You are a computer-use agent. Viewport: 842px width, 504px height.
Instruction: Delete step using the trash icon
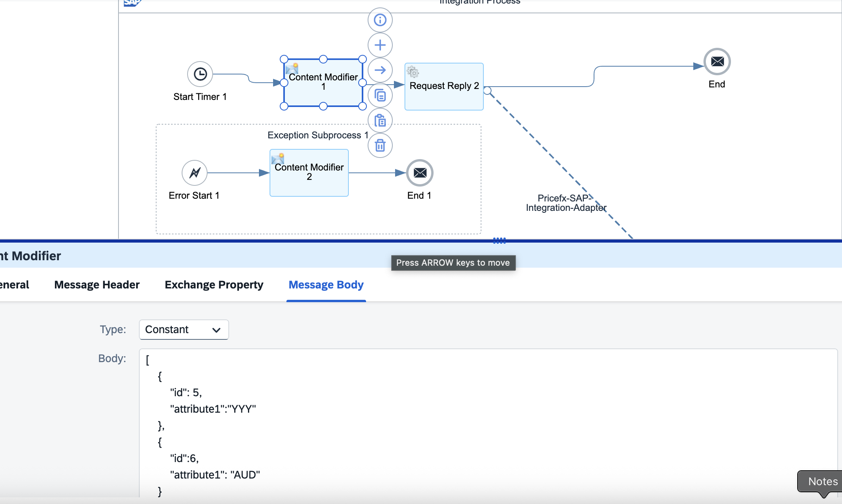tap(380, 145)
